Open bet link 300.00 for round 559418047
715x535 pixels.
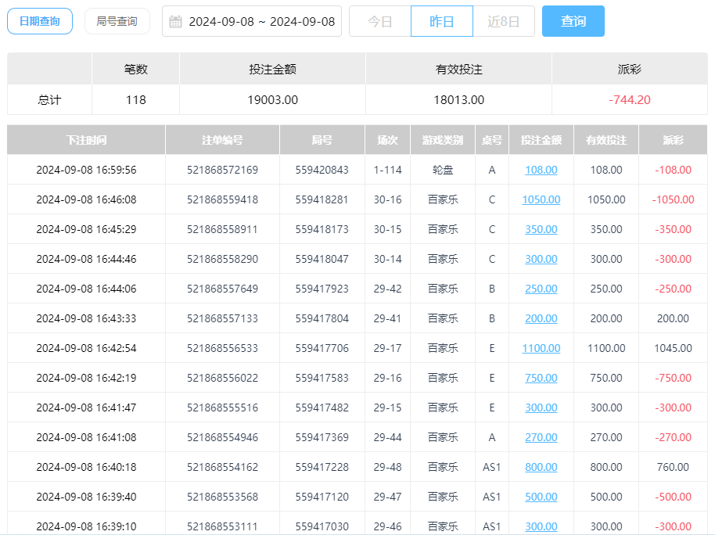point(541,259)
